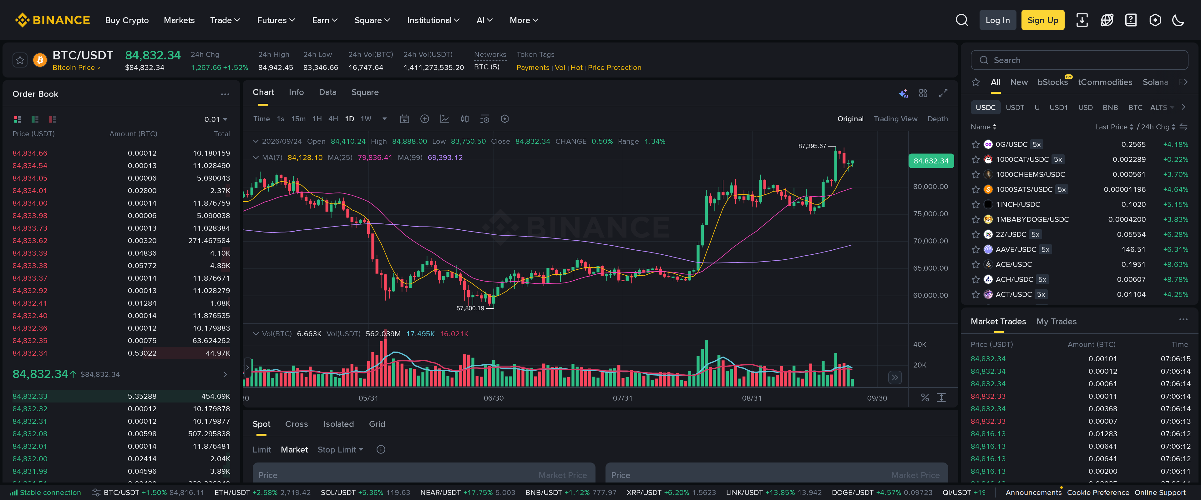Click the AI chart assistant sparkle icon
Viewport: 1201px width, 500px height.
click(x=903, y=93)
